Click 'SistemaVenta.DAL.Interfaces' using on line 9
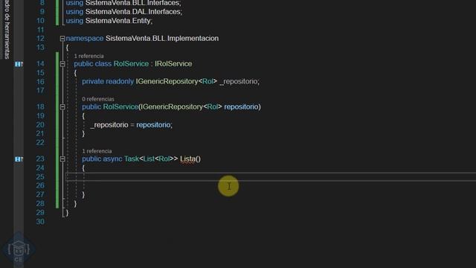476x268 pixels. pyautogui.click(x=133, y=12)
